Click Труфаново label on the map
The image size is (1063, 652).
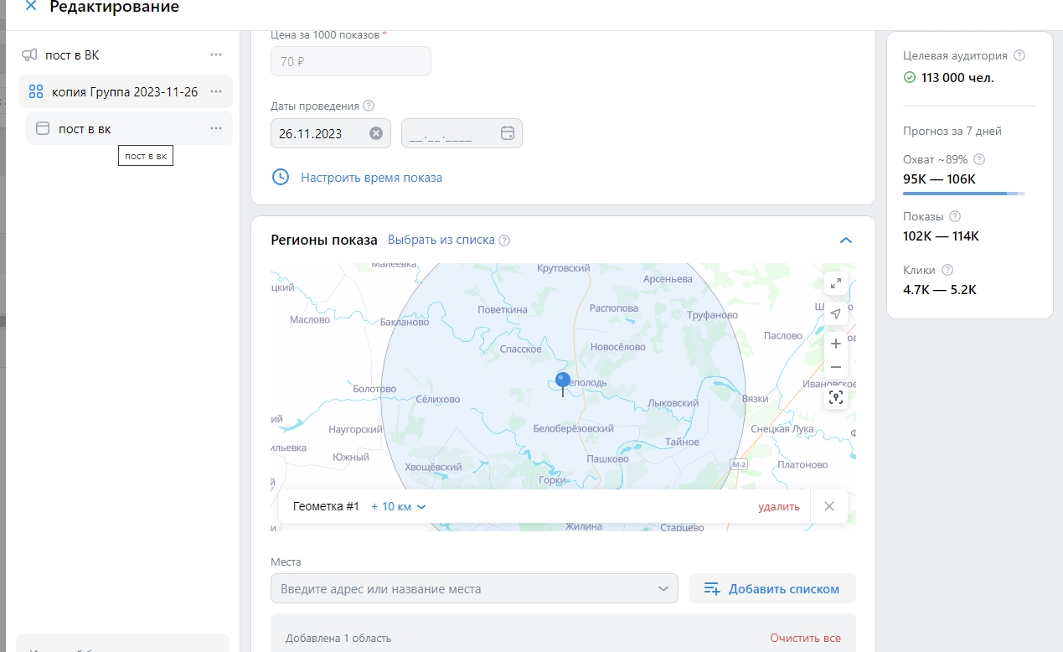(x=712, y=315)
